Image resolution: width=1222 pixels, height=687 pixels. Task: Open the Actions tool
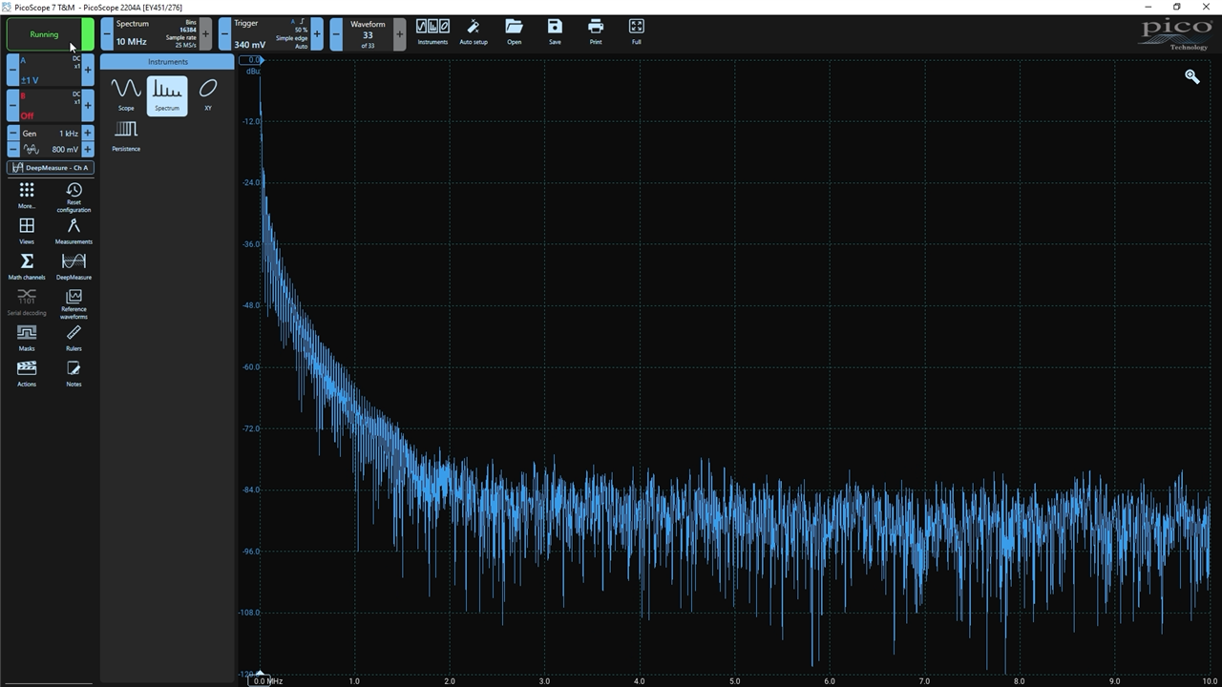27,373
